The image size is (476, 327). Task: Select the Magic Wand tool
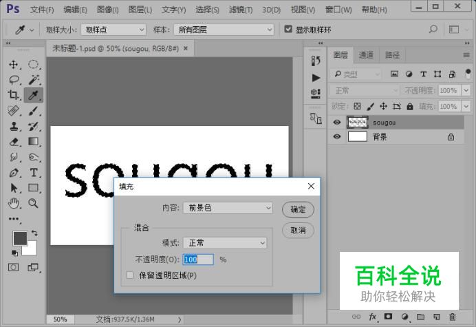(34, 80)
